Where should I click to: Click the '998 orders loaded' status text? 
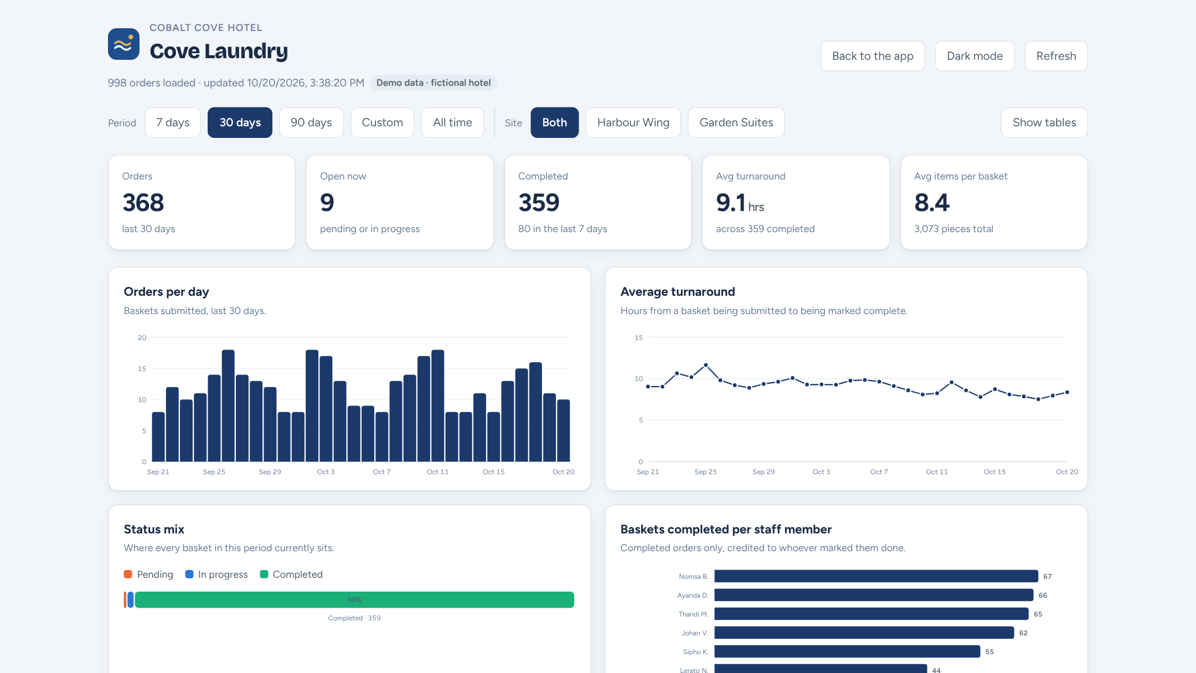point(152,83)
